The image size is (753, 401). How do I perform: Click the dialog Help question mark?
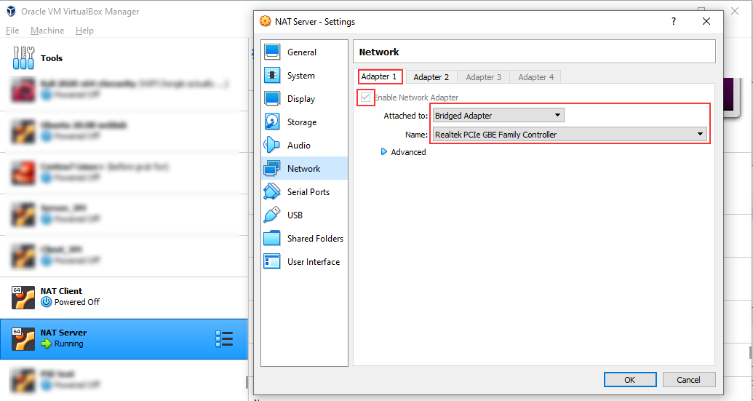(x=674, y=22)
